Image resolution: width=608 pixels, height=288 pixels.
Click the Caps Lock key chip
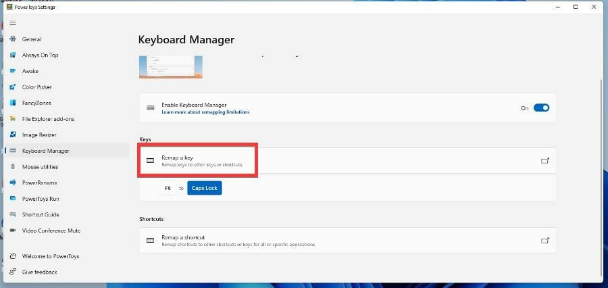point(205,188)
